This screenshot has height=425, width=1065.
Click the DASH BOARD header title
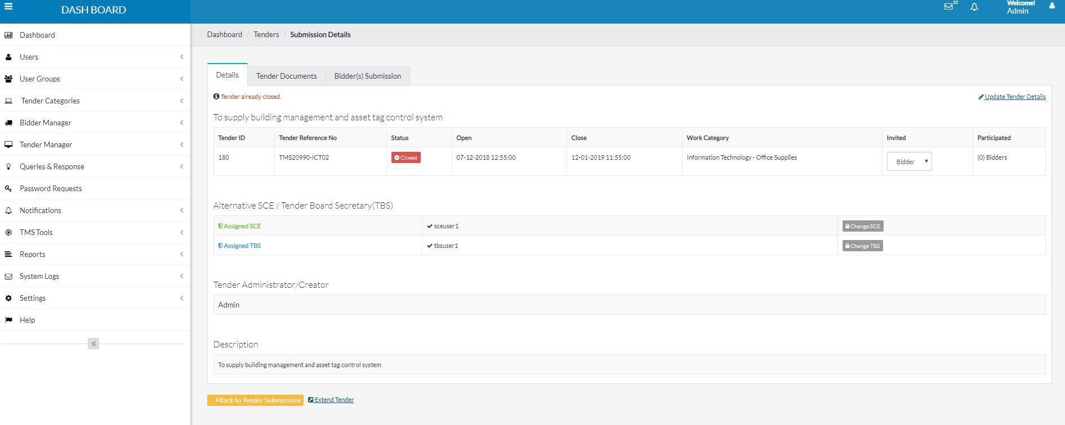(93, 10)
